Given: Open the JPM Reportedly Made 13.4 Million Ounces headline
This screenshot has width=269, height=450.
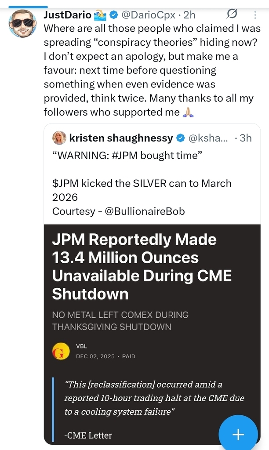Looking at the screenshot, I should 141,267.
